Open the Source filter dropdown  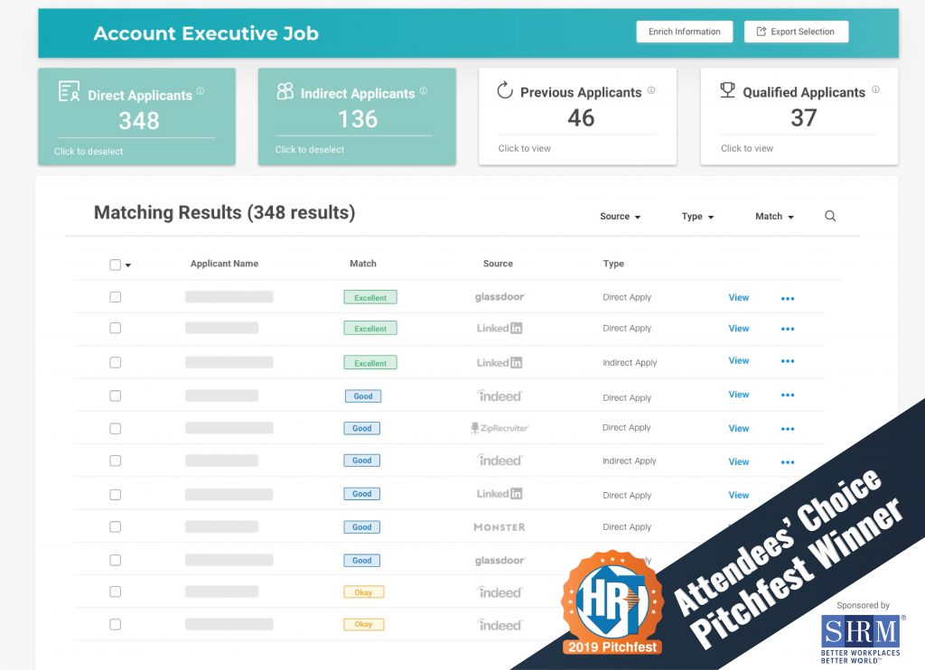tap(620, 217)
